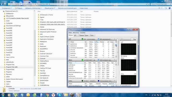The height and width of the screenshot is (97, 172).
Task: Select perfmon.exe row in disk list
Action: pos(92,76)
